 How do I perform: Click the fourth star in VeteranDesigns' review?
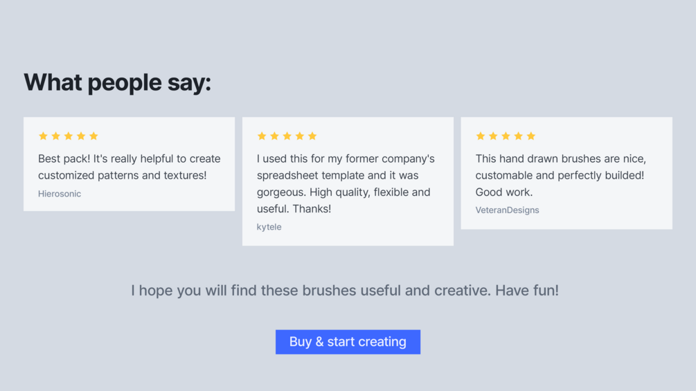518,136
